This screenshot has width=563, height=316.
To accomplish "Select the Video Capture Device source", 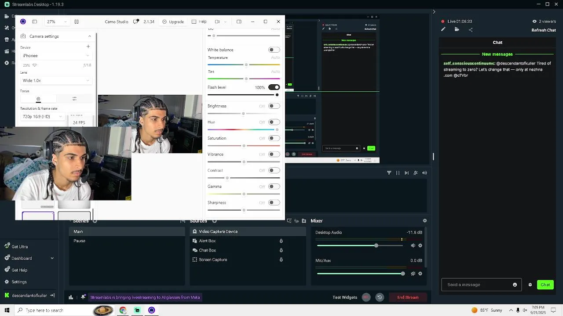I will (x=248, y=232).
